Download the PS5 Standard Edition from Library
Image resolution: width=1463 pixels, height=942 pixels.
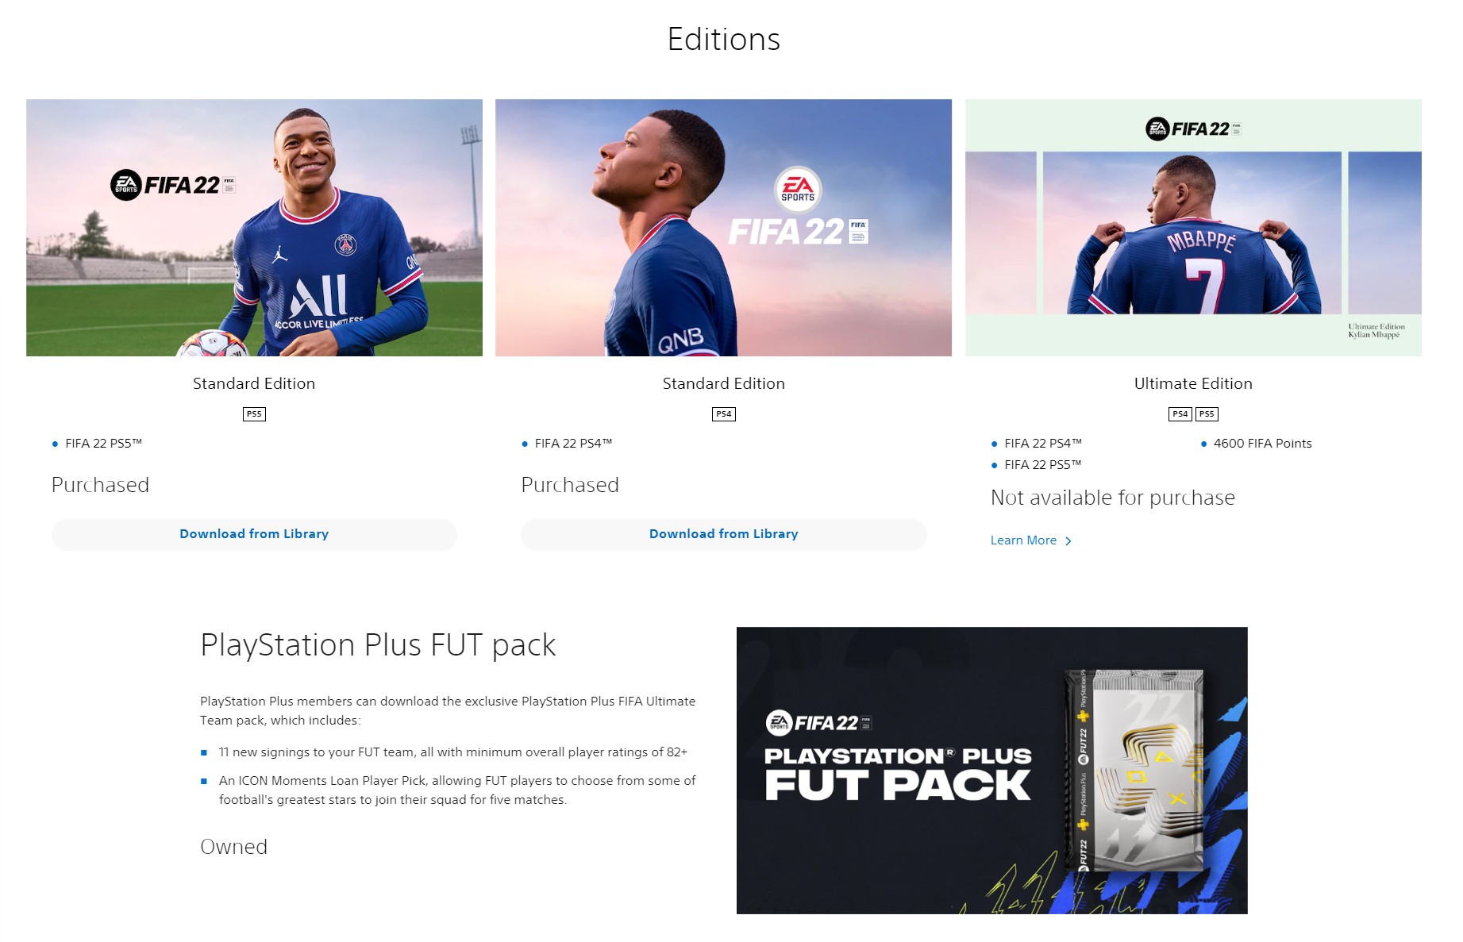pyautogui.click(x=254, y=534)
